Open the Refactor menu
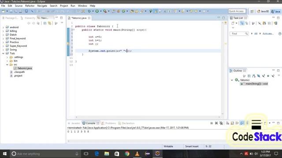 pos(30,6)
